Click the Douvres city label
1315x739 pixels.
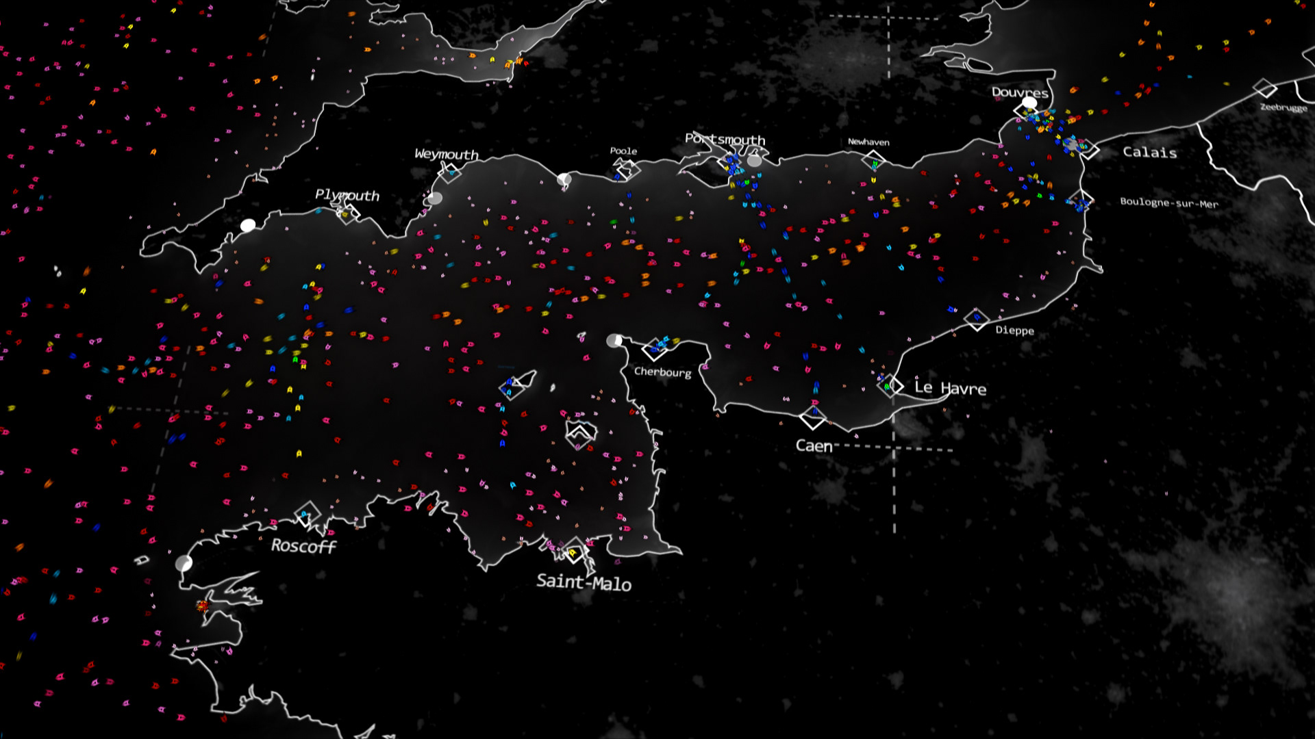tap(1019, 92)
